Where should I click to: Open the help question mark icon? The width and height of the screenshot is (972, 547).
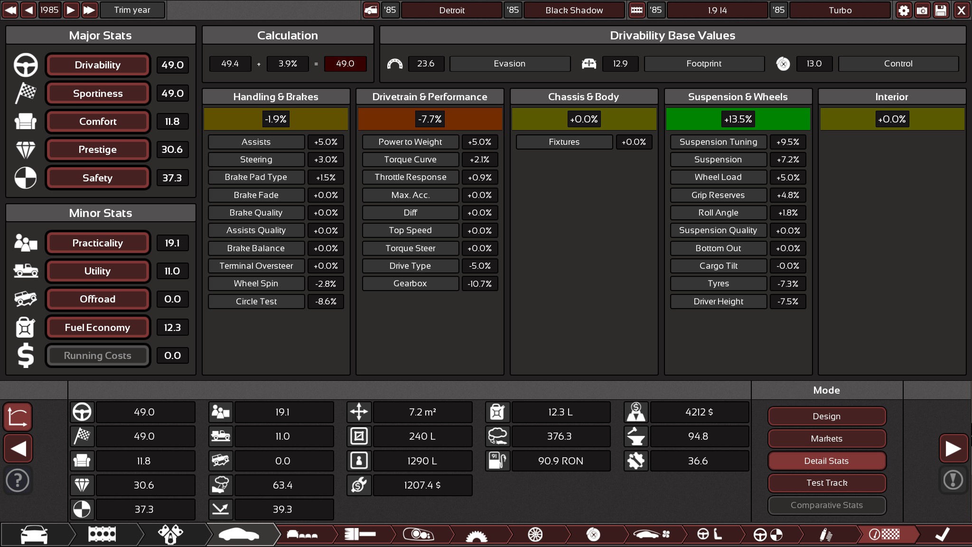point(18,481)
